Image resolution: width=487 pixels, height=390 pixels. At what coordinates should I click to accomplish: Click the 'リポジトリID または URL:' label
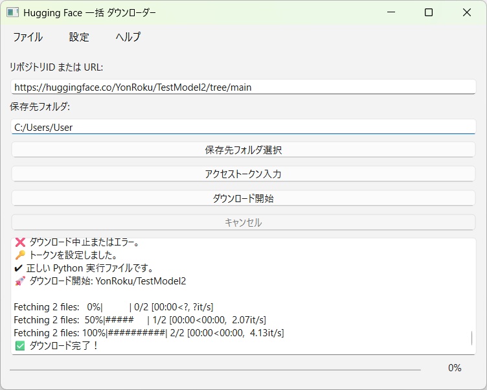pyautogui.click(x=56, y=67)
